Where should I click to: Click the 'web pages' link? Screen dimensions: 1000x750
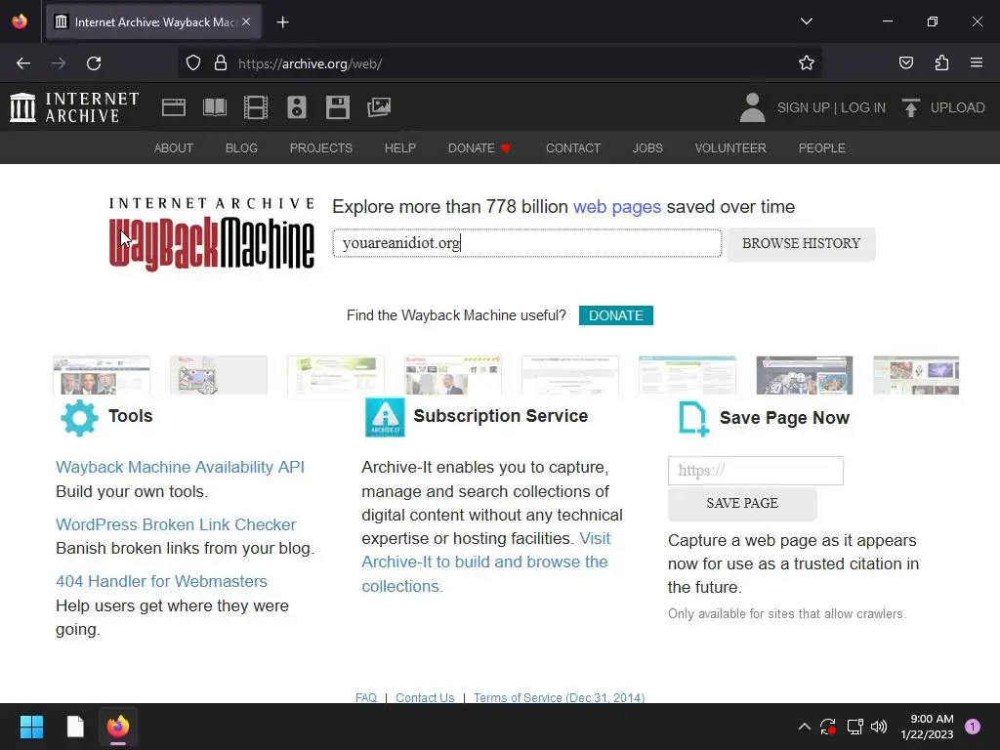pos(617,207)
